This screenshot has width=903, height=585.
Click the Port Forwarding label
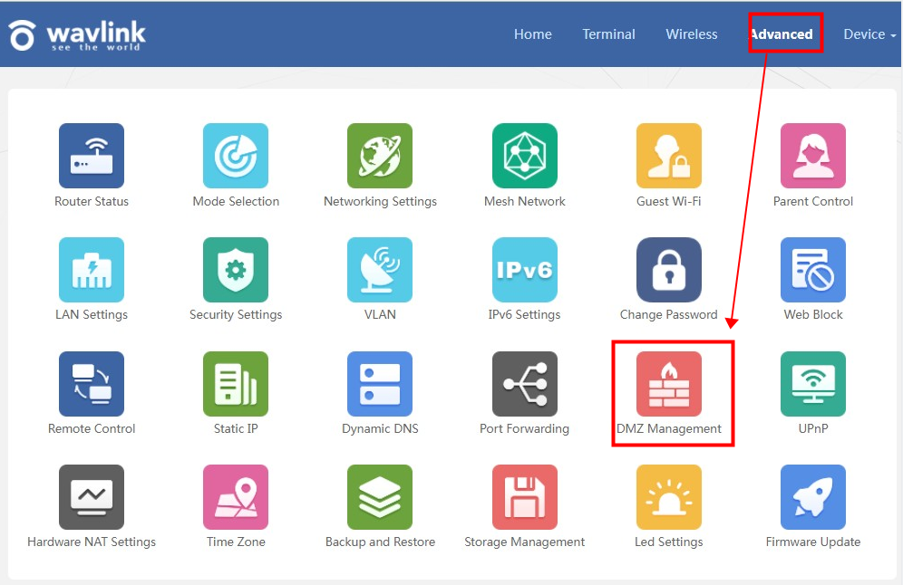[525, 428]
